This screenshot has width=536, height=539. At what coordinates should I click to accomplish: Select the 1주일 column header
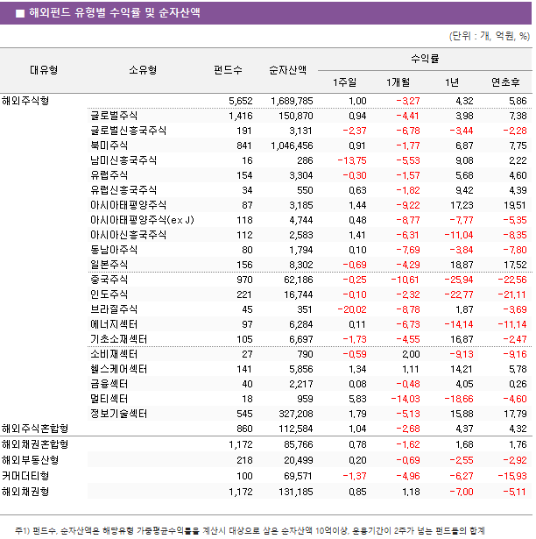pyautogui.click(x=344, y=82)
